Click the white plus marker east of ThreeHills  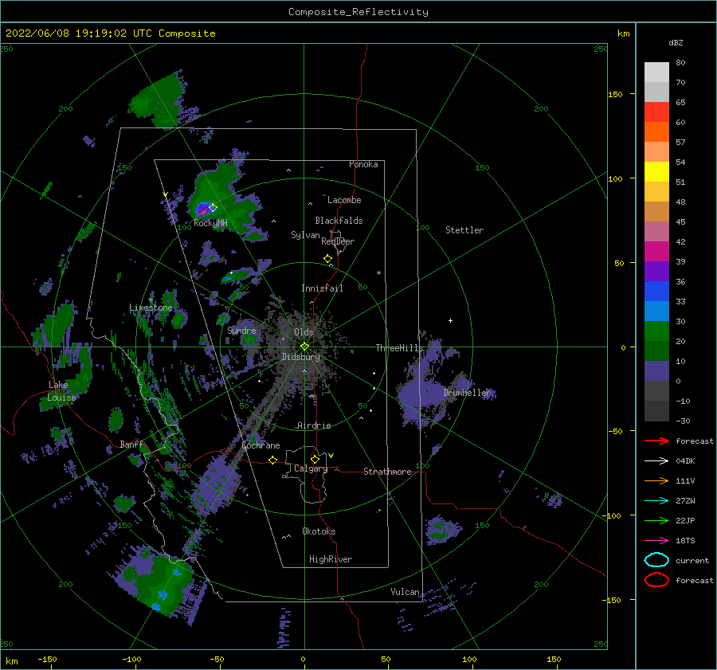point(450,320)
